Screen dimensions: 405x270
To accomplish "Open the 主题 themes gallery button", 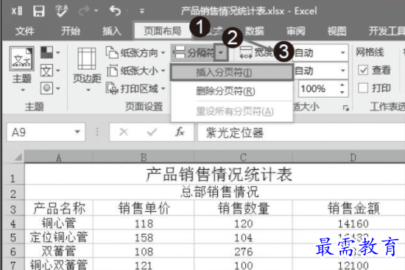I will point(21,69).
